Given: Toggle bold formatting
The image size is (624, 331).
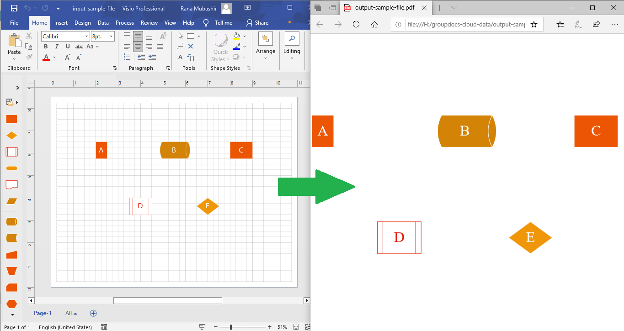Looking at the screenshot, I should pos(46,46).
